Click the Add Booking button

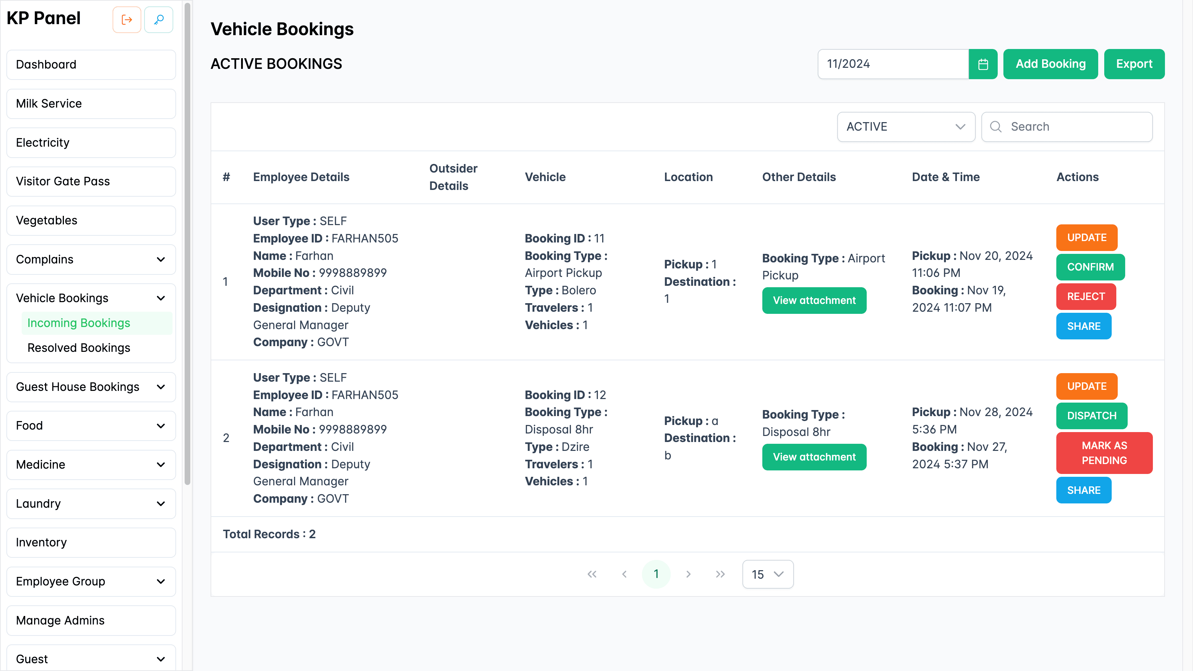(x=1050, y=64)
